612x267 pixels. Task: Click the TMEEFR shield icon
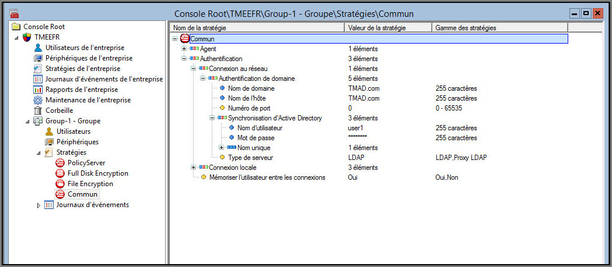click(x=27, y=37)
